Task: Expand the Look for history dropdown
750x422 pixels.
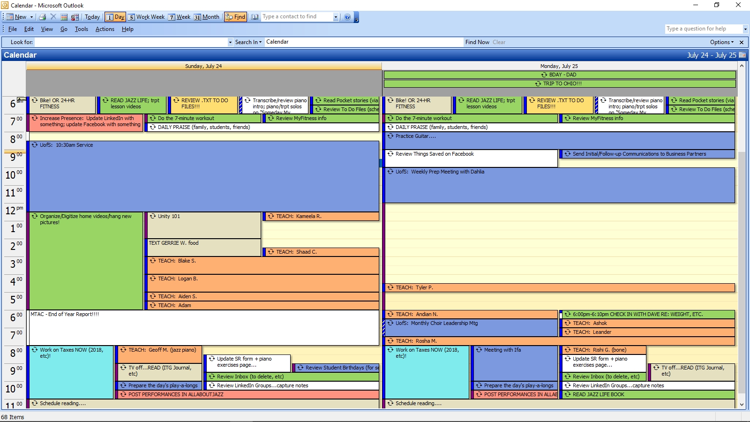Action: pyautogui.click(x=230, y=42)
